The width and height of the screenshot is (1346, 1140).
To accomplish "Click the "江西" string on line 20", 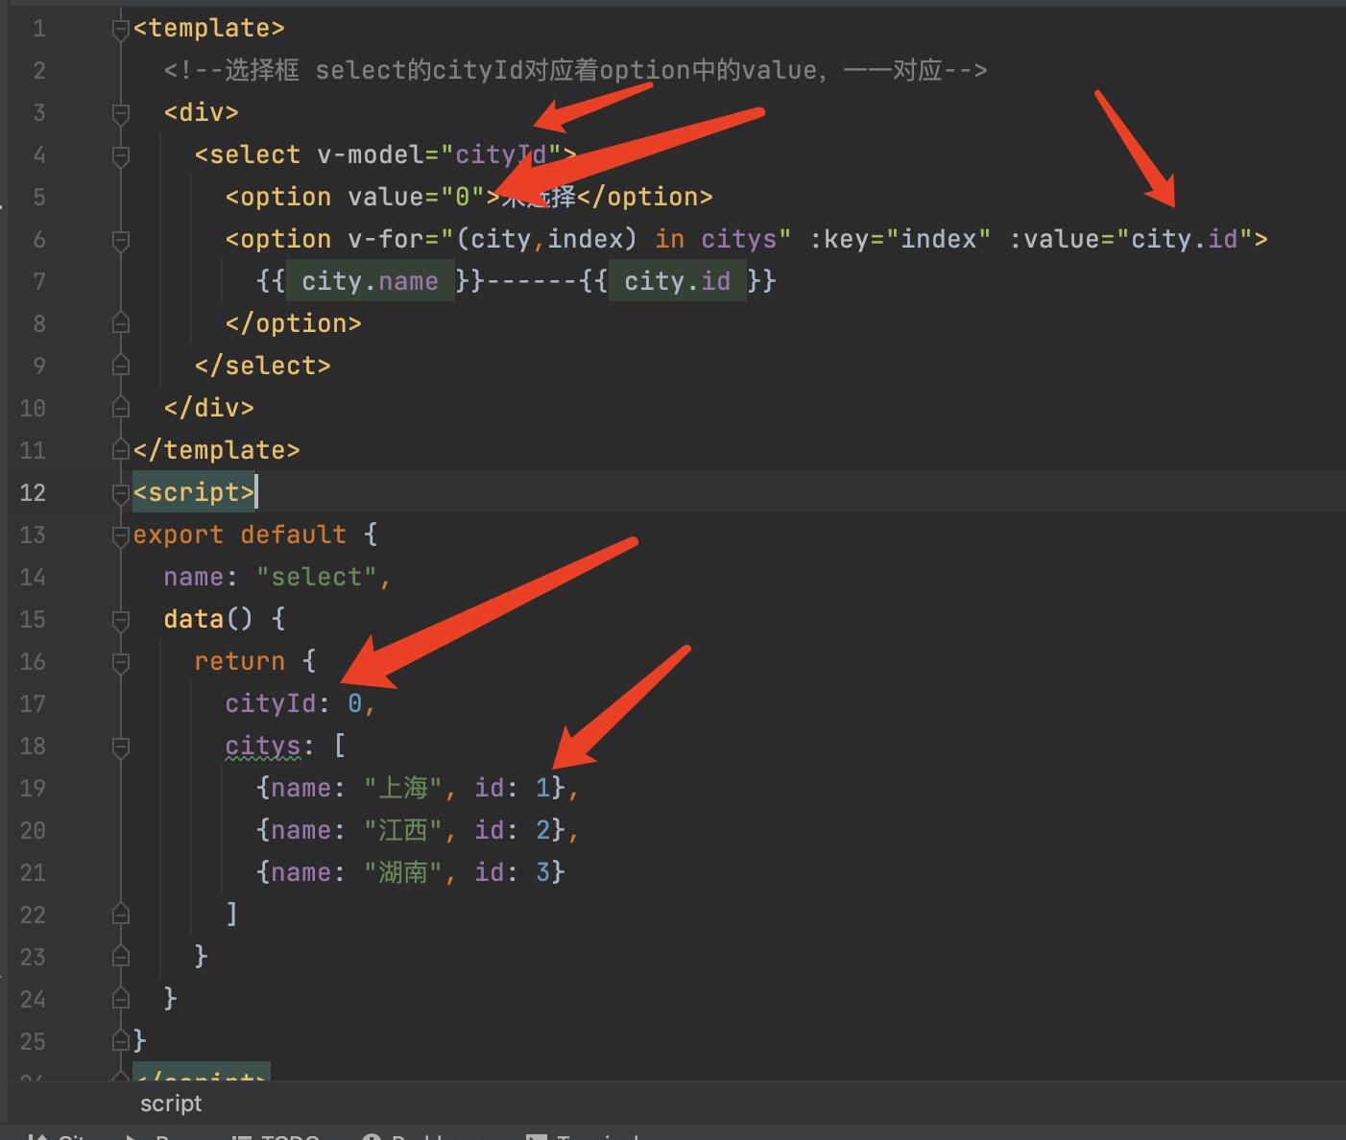I will pos(401,830).
